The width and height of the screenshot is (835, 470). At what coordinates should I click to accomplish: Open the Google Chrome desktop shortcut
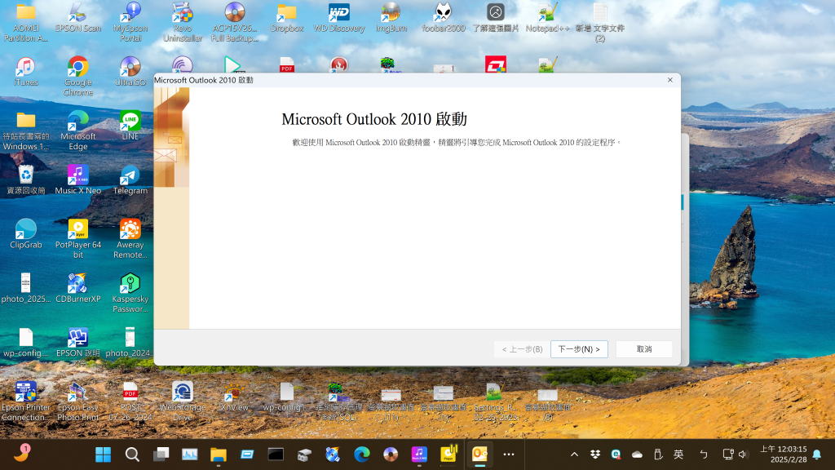click(x=78, y=68)
